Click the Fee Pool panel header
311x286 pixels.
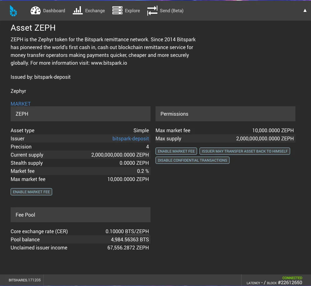pos(81,215)
